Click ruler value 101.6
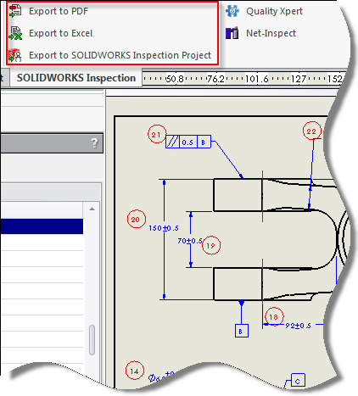 click(x=256, y=79)
